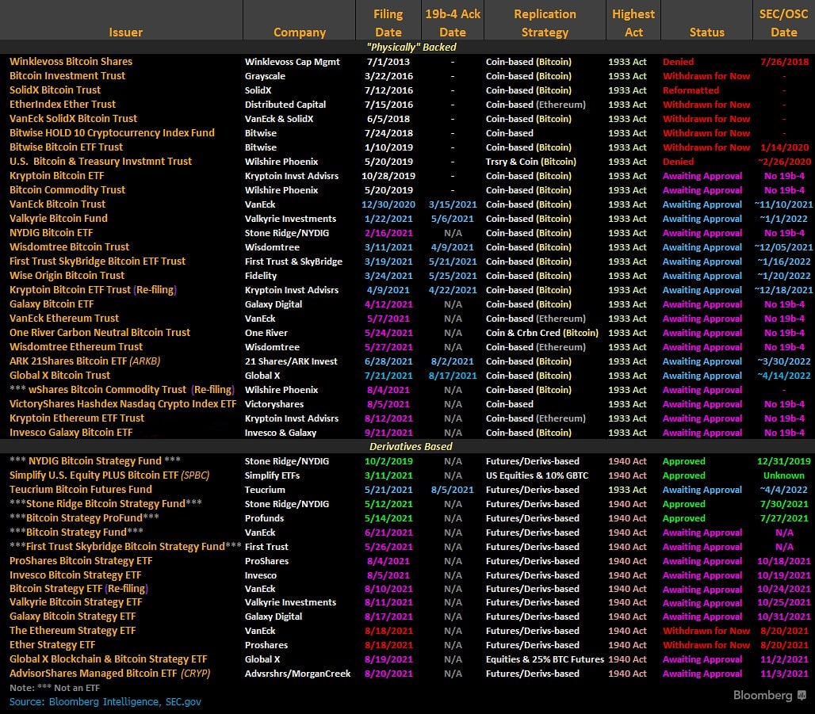Click the Reformatted status cell
The height and width of the screenshot is (714, 815).
coord(691,90)
